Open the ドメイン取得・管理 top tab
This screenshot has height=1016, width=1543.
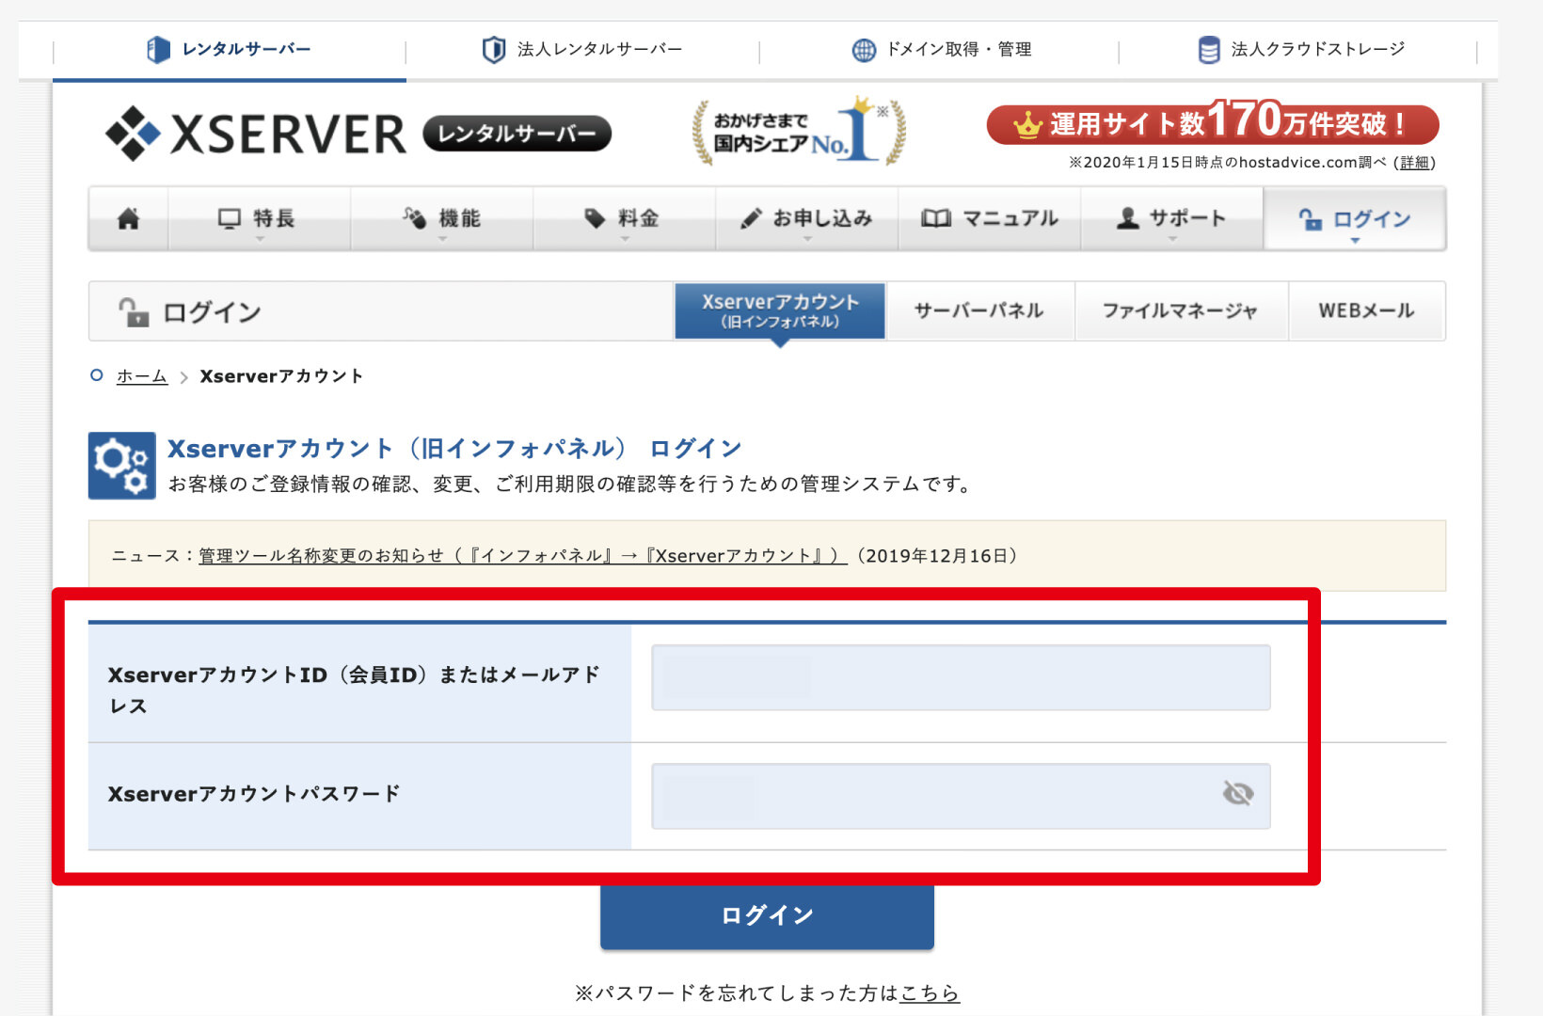(x=941, y=50)
